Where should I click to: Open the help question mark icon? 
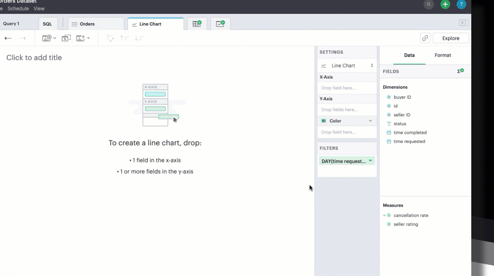pos(461,5)
